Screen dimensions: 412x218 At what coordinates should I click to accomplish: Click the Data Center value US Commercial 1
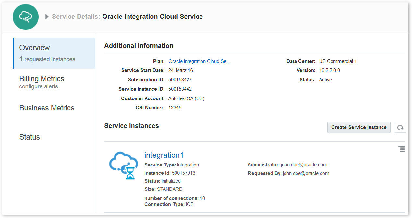[x=338, y=61]
